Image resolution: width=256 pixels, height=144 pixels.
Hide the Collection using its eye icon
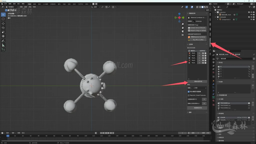pos(251,12)
